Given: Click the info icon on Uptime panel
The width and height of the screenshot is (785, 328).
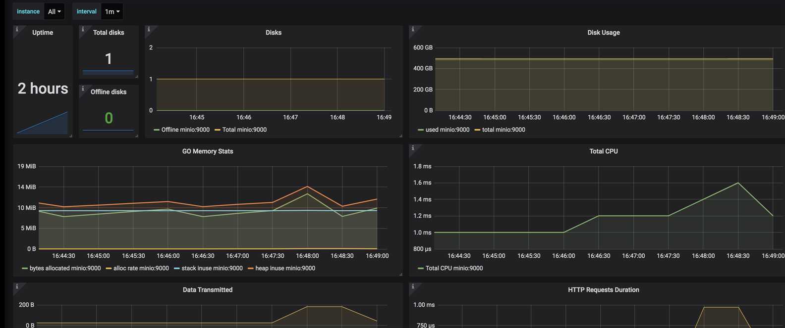Looking at the screenshot, I should pos(17,29).
